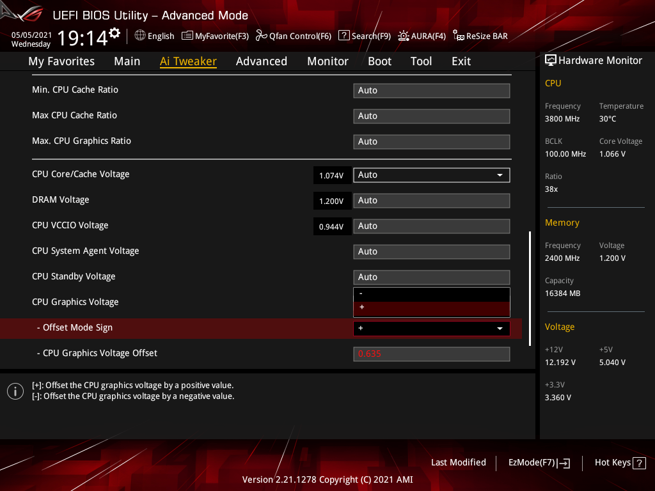Click CPU frequency 3800 MHz value

click(x=562, y=118)
